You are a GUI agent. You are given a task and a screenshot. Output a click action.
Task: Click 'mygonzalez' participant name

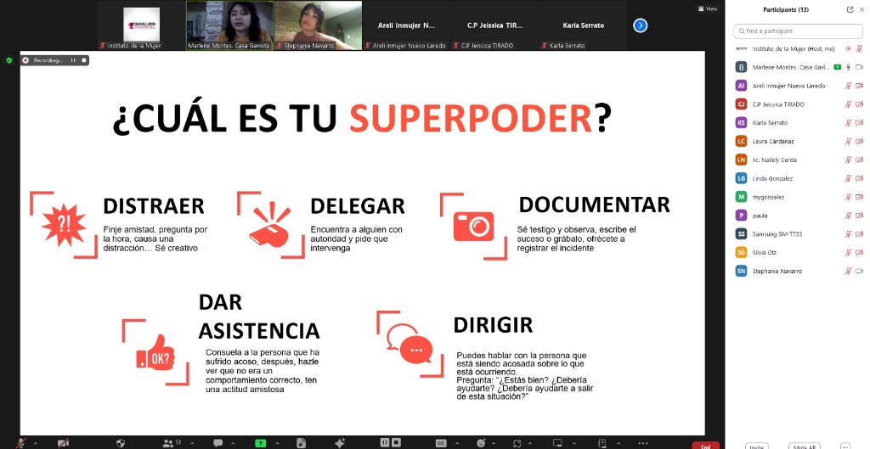click(x=768, y=197)
